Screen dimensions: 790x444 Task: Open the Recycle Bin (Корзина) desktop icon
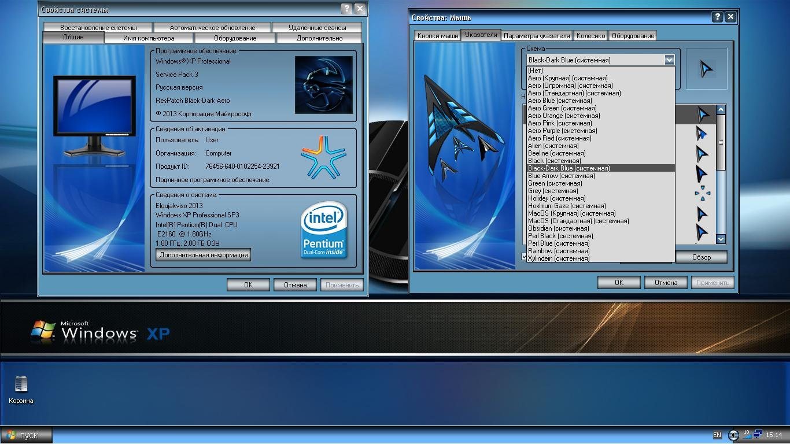[21, 389]
